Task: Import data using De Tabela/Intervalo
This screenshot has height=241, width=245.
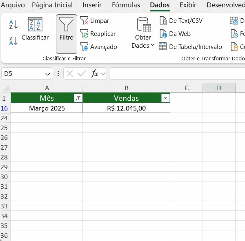Action: tap(190, 47)
